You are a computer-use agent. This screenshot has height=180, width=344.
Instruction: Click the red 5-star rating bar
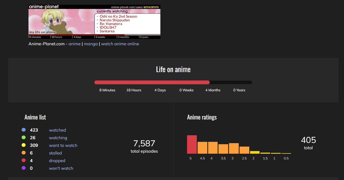[192, 145]
